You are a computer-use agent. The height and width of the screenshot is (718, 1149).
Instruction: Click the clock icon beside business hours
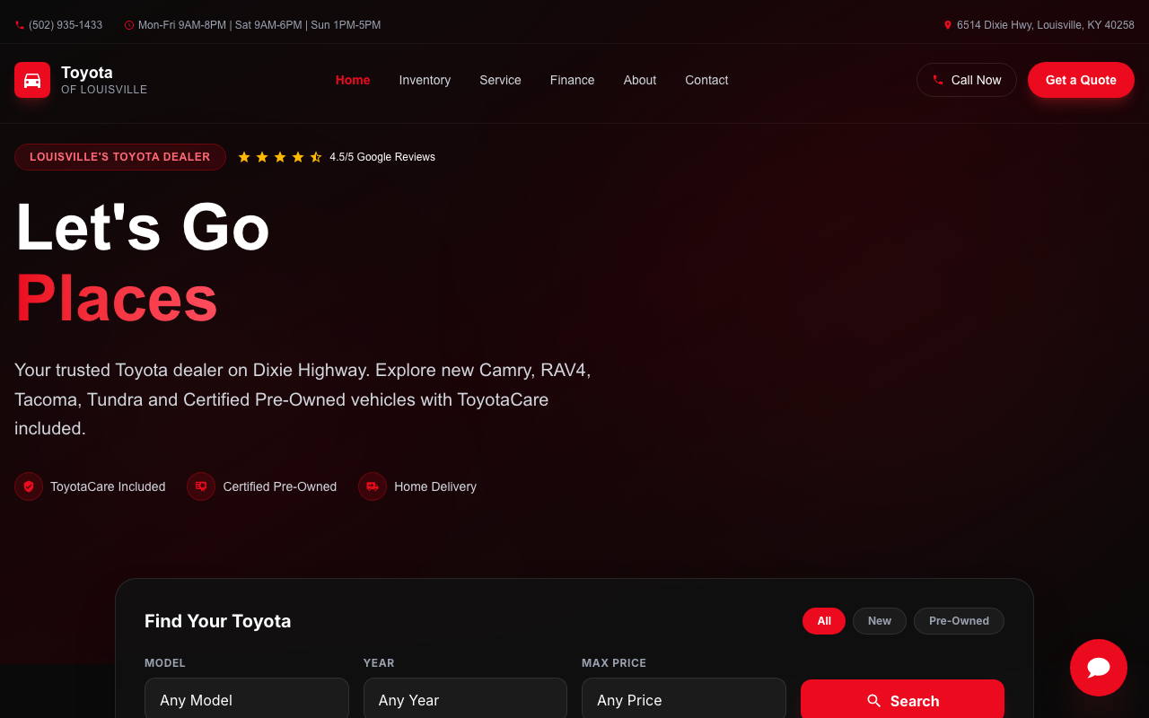tap(129, 25)
